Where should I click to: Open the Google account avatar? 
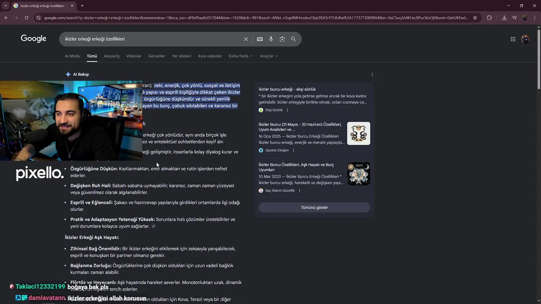pos(525,39)
